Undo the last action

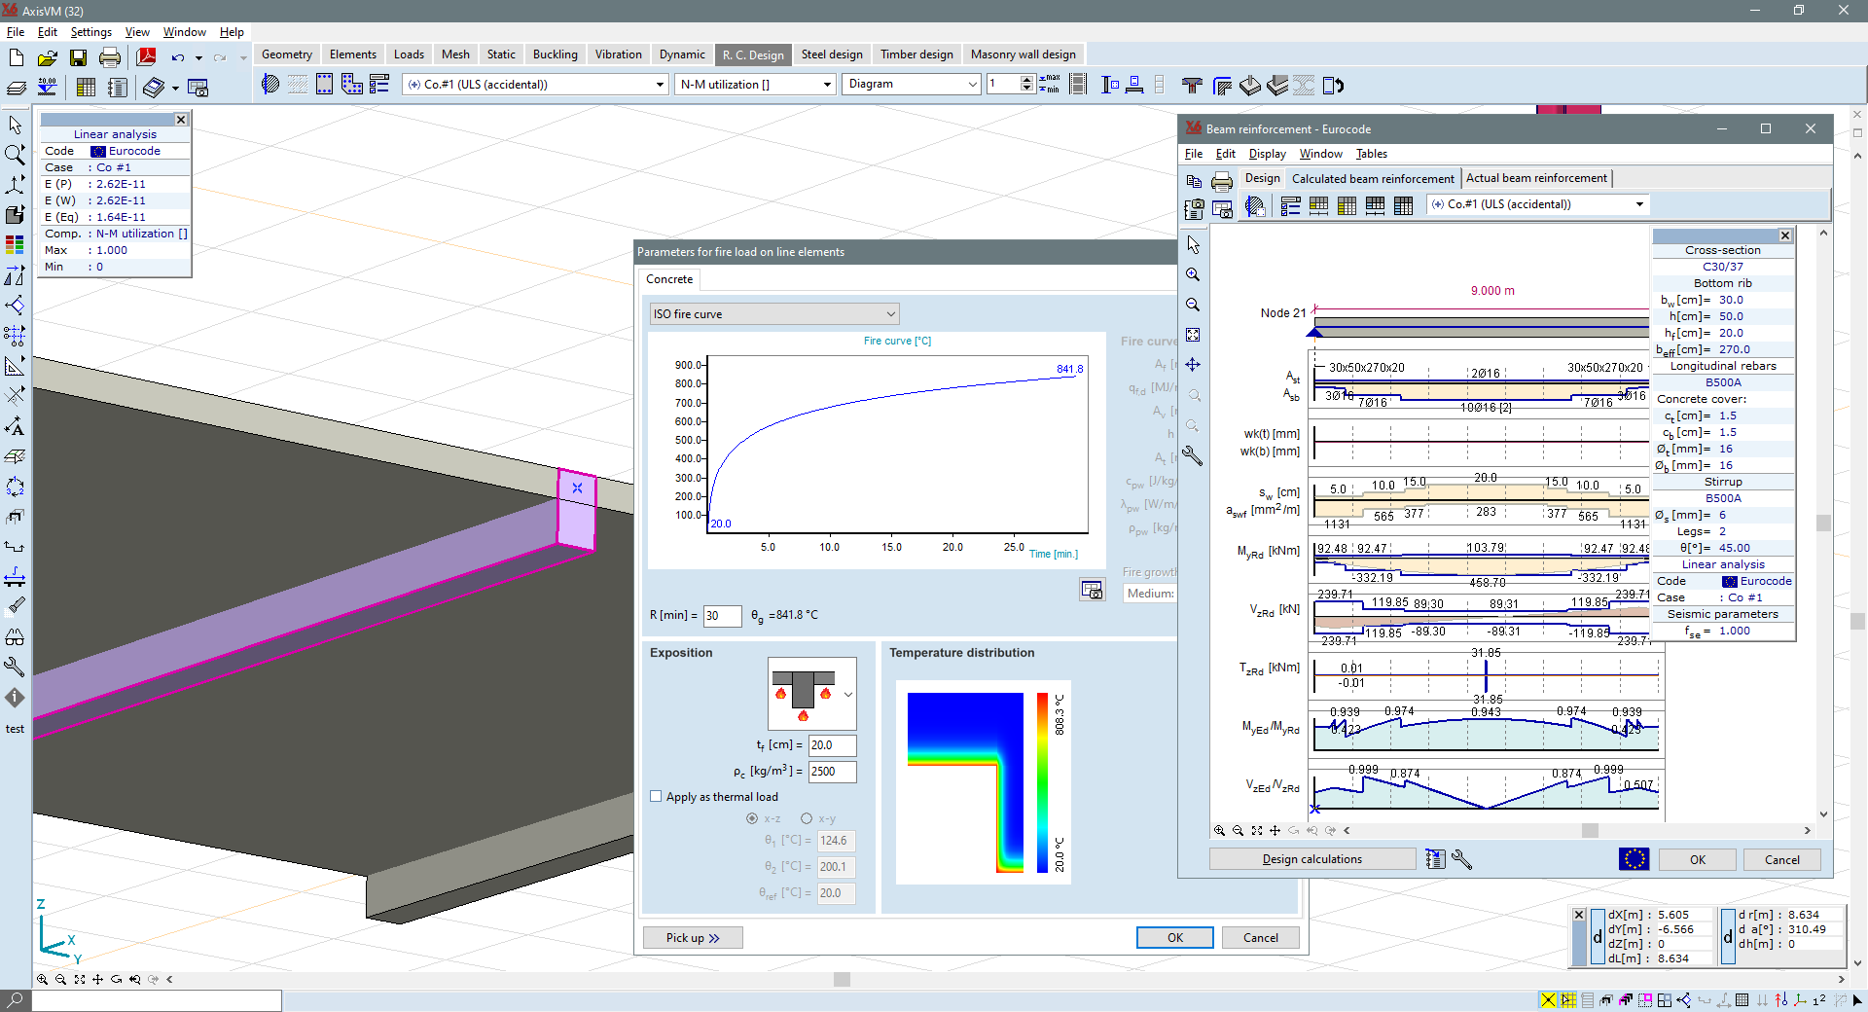point(178,58)
